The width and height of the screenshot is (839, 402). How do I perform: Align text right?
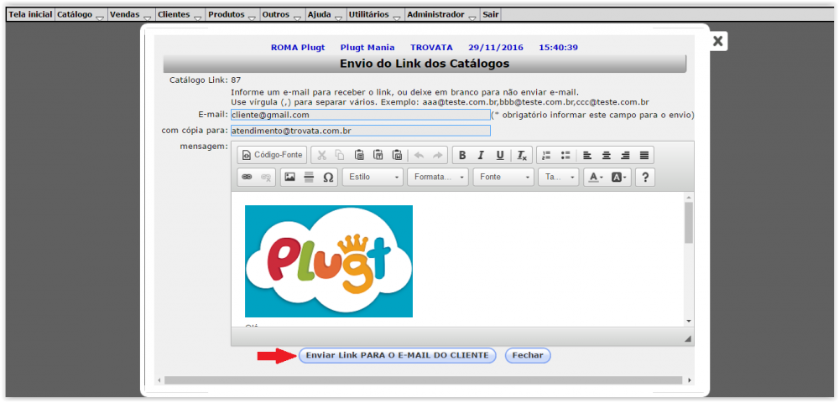tap(625, 155)
